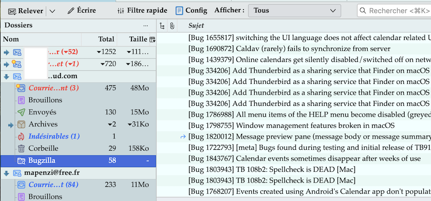The image size is (431, 201).
Task: Open the Config toolbar button
Action: tap(191, 10)
